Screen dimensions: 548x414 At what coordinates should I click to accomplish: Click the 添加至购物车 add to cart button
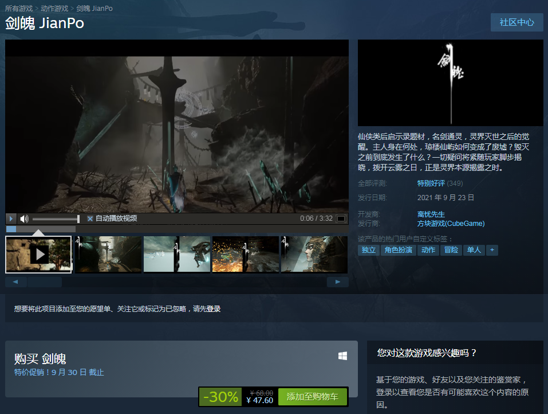[313, 396]
